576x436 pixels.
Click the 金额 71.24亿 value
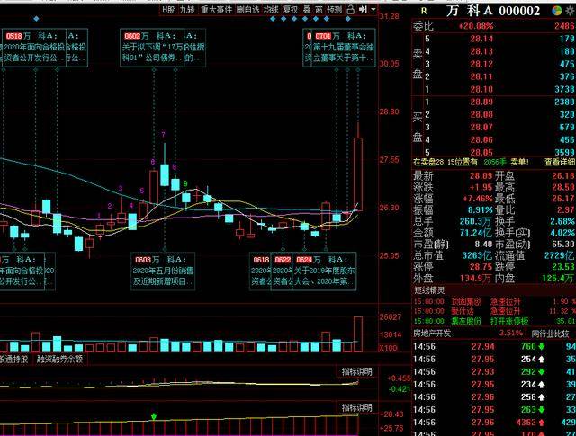click(476, 233)
